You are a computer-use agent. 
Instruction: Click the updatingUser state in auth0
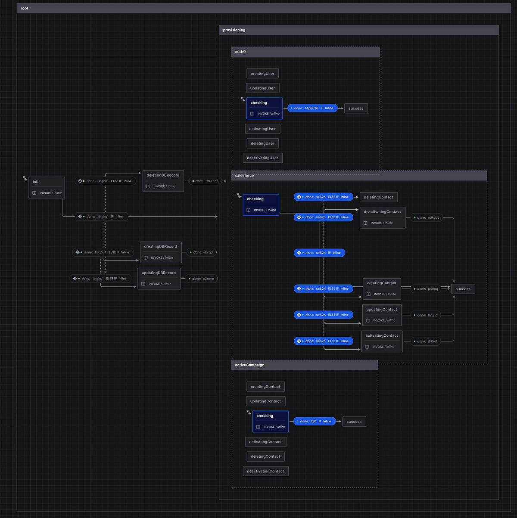click(262, 88)
